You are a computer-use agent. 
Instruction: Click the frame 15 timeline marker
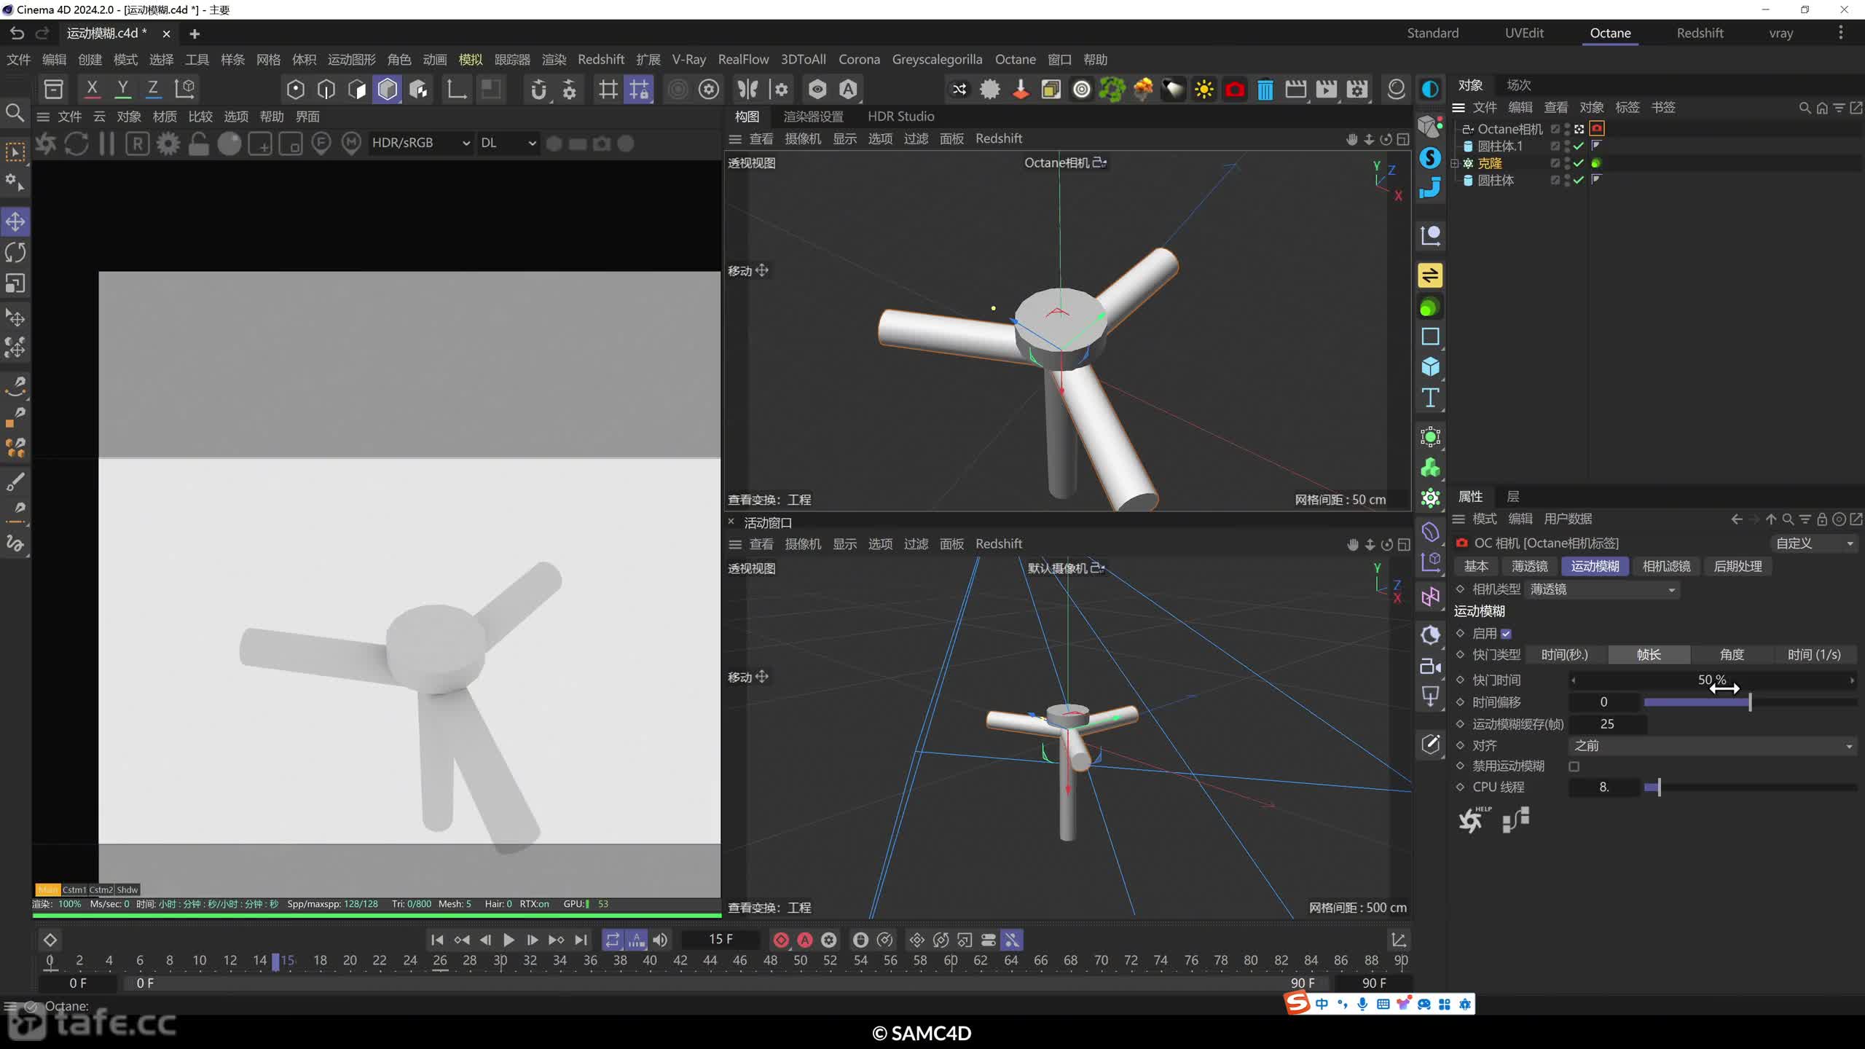coord(276,962)
